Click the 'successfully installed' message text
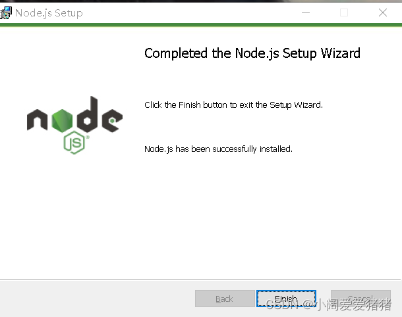The height and width of the screenshot is (317, 402). tap(218, 149)
